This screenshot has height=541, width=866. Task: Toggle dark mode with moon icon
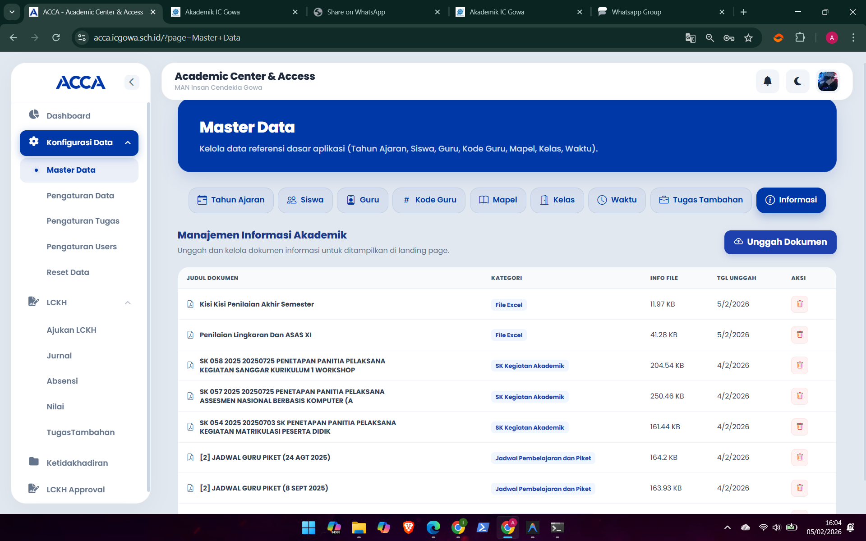[x=797, y=82]
